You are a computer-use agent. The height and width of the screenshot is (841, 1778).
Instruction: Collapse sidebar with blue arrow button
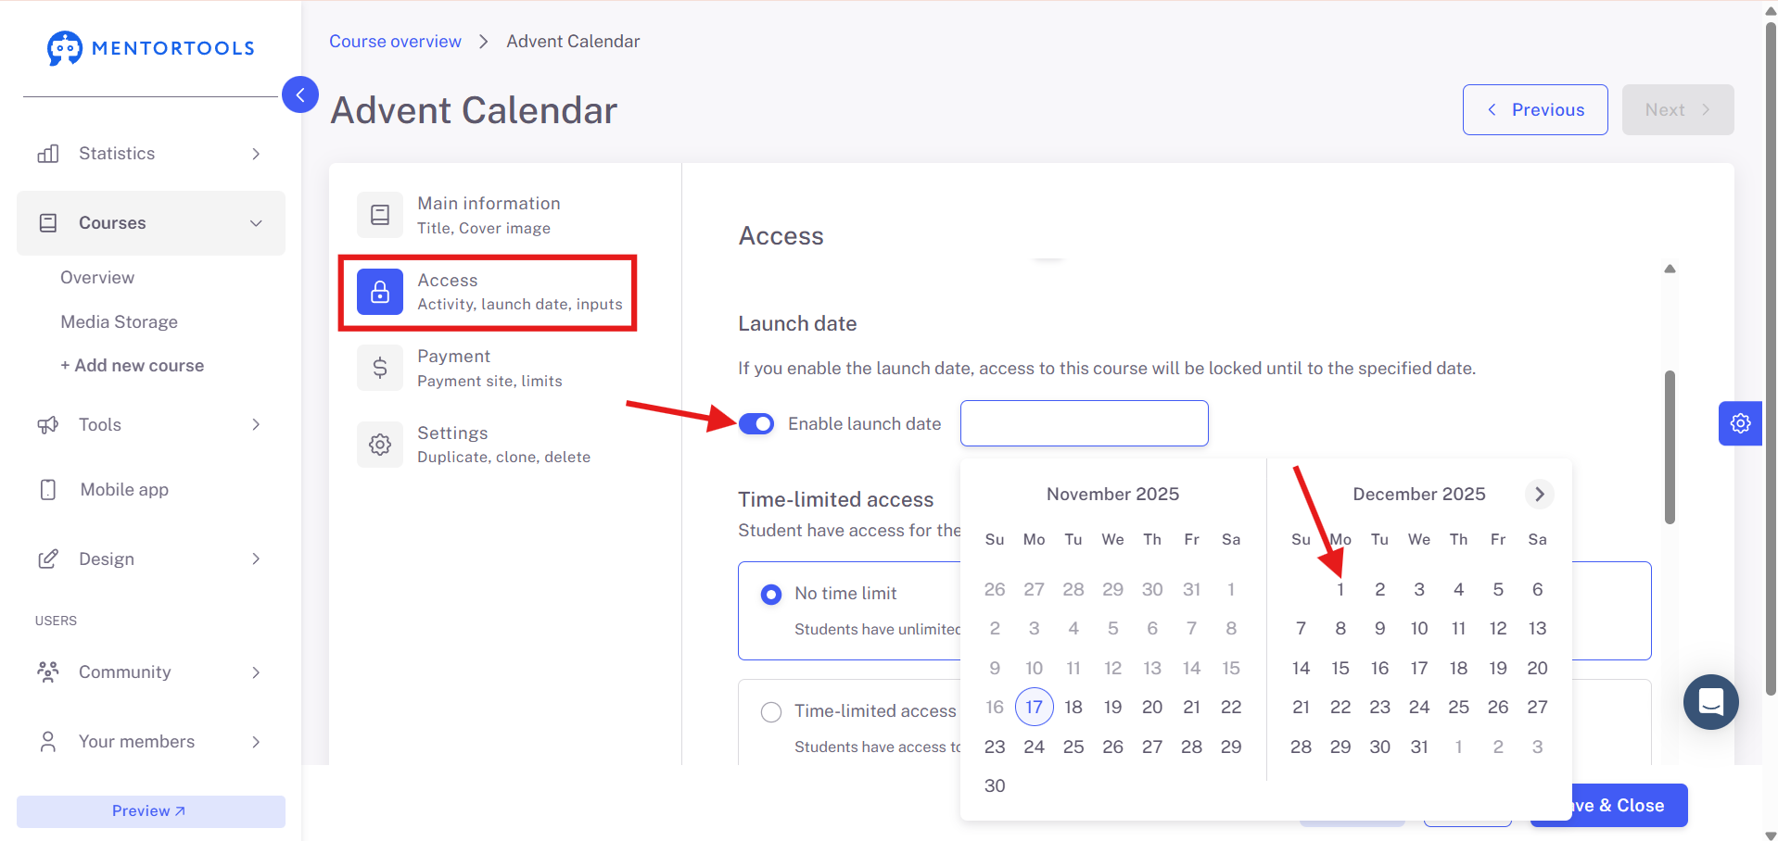[300, 94]
